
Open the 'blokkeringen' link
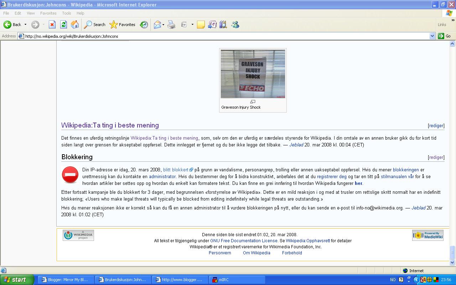pos(406,170)
